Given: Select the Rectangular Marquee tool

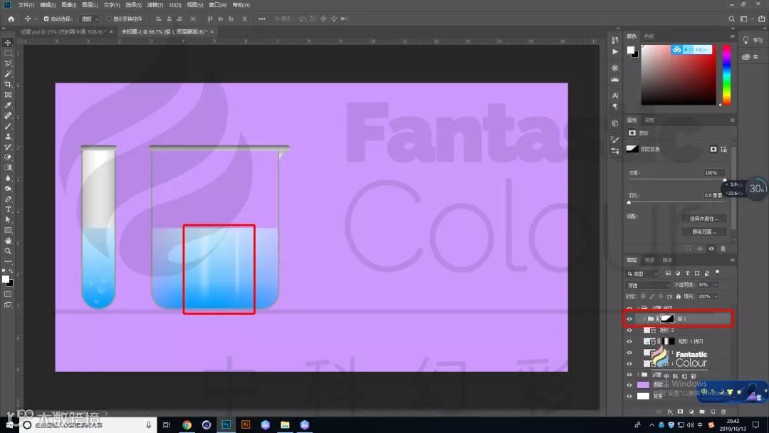Looking at the screenshot, I should click(x=8, y=53).
